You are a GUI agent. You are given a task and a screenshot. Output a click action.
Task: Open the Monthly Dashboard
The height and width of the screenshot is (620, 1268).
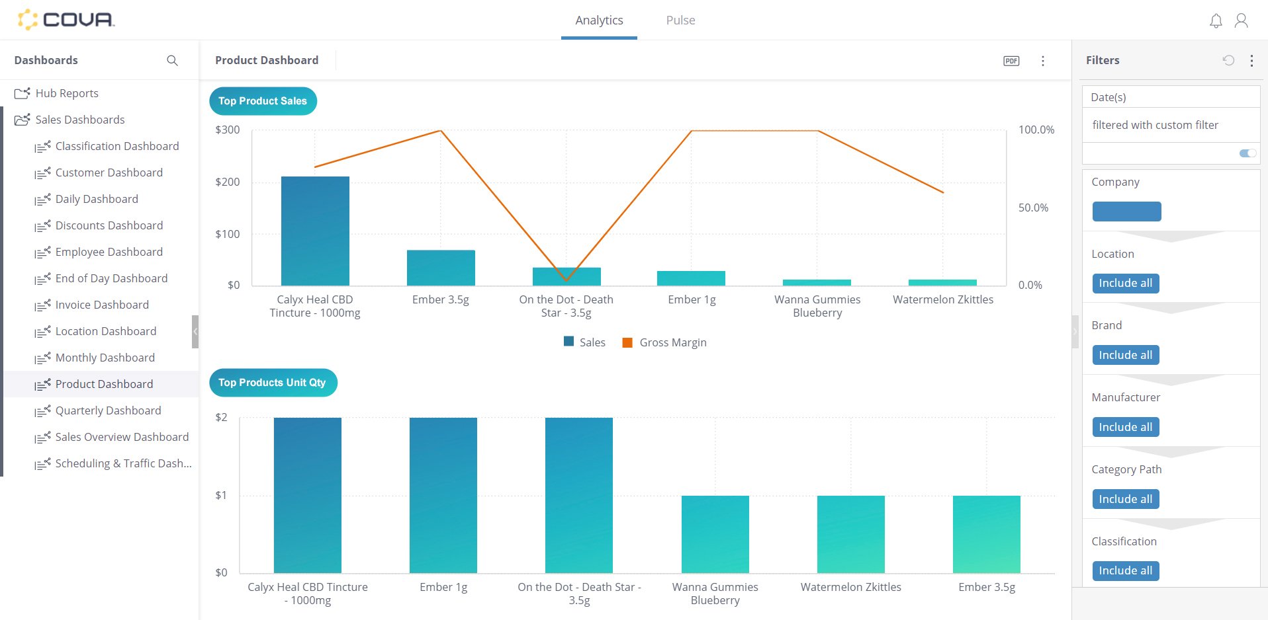click(104, 358)
